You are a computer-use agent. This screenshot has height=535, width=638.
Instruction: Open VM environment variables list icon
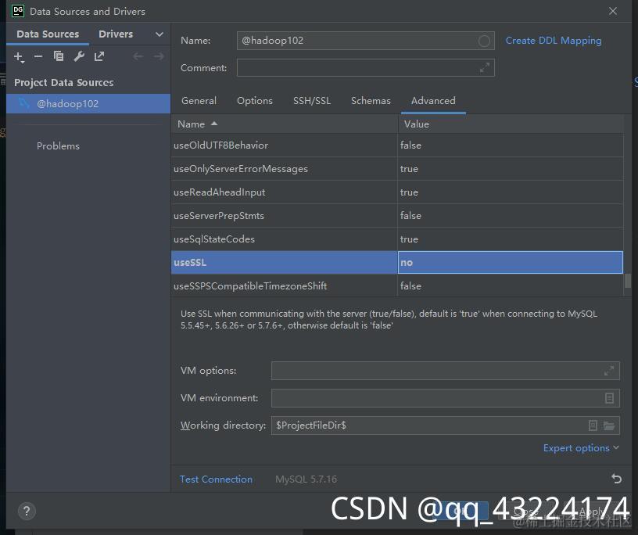(x=609, y=398)
